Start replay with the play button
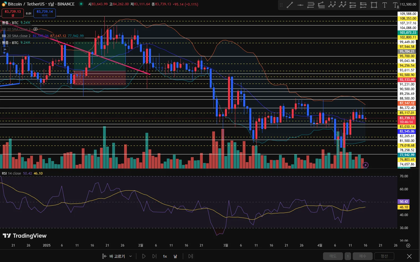Viewport: 420px width, 262px height. (144, 256)
